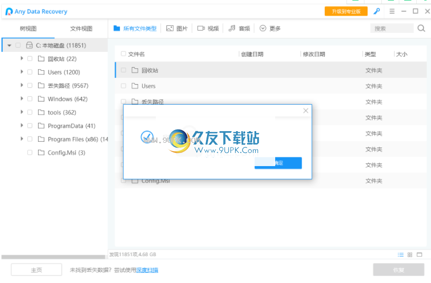Click the Users folder icon in tree
431x283 pixels.
point(41,72)
